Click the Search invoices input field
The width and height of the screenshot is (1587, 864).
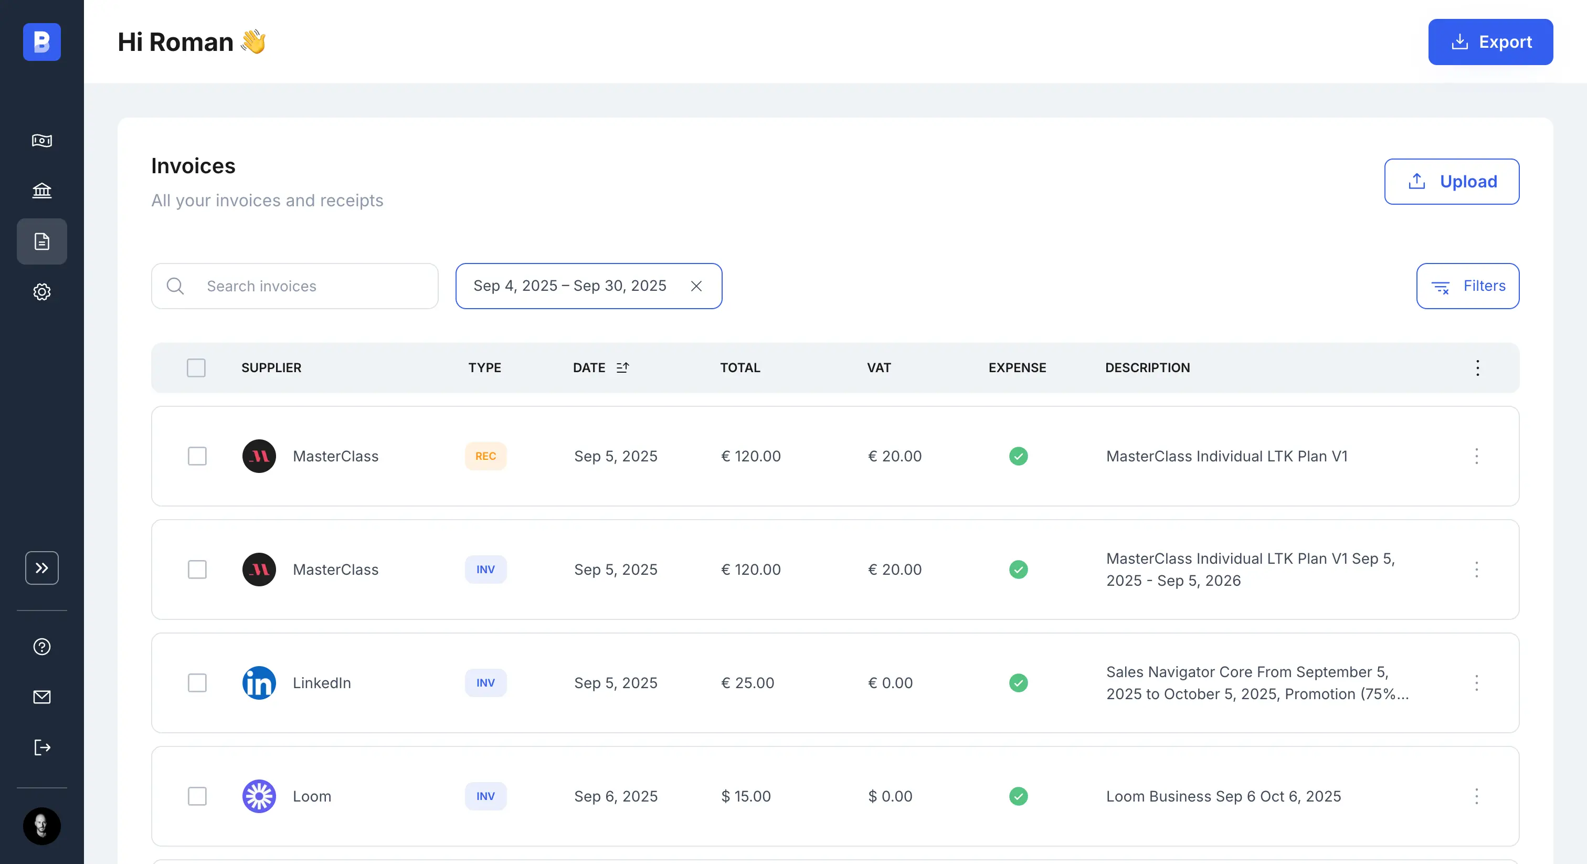click(x=294, y=286)
